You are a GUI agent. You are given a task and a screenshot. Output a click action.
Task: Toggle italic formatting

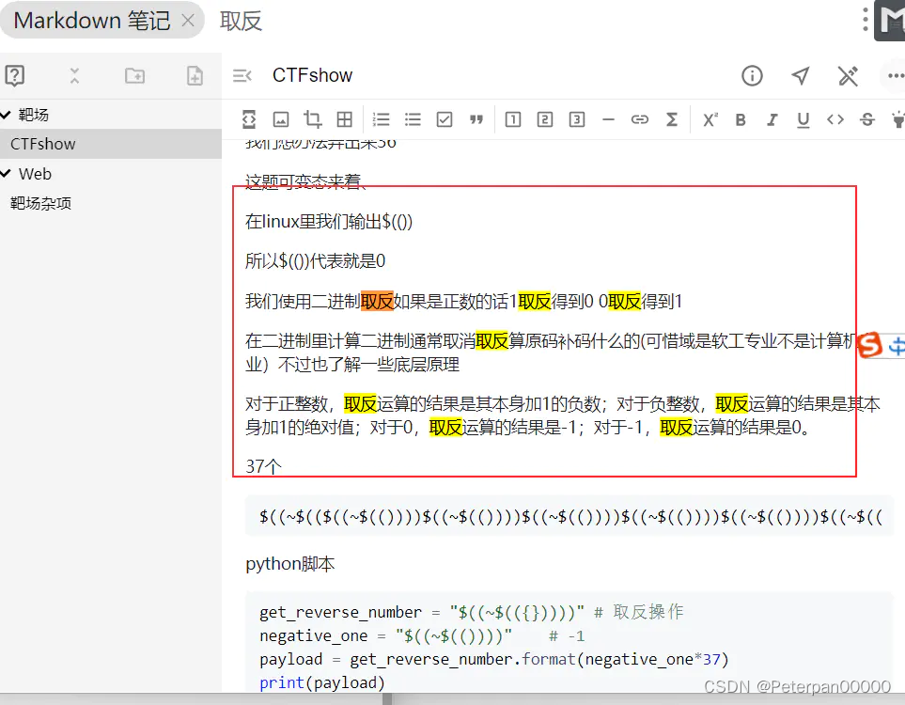coord(772,119)
